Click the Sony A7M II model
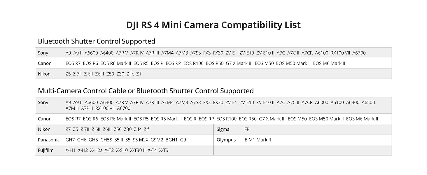 [x=72, y=108]
